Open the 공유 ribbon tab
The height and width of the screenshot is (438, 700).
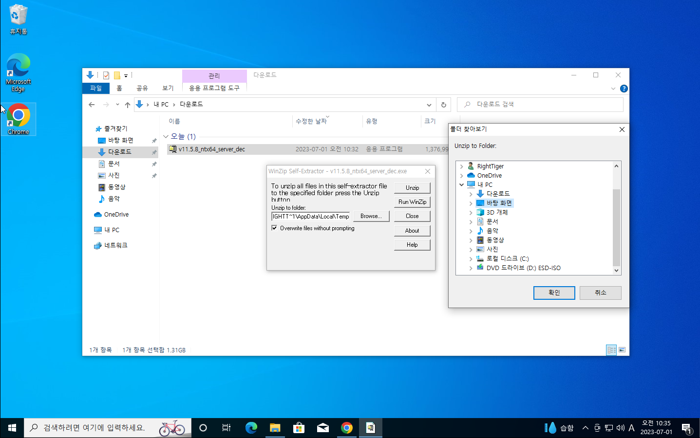[x=142, y=88]
